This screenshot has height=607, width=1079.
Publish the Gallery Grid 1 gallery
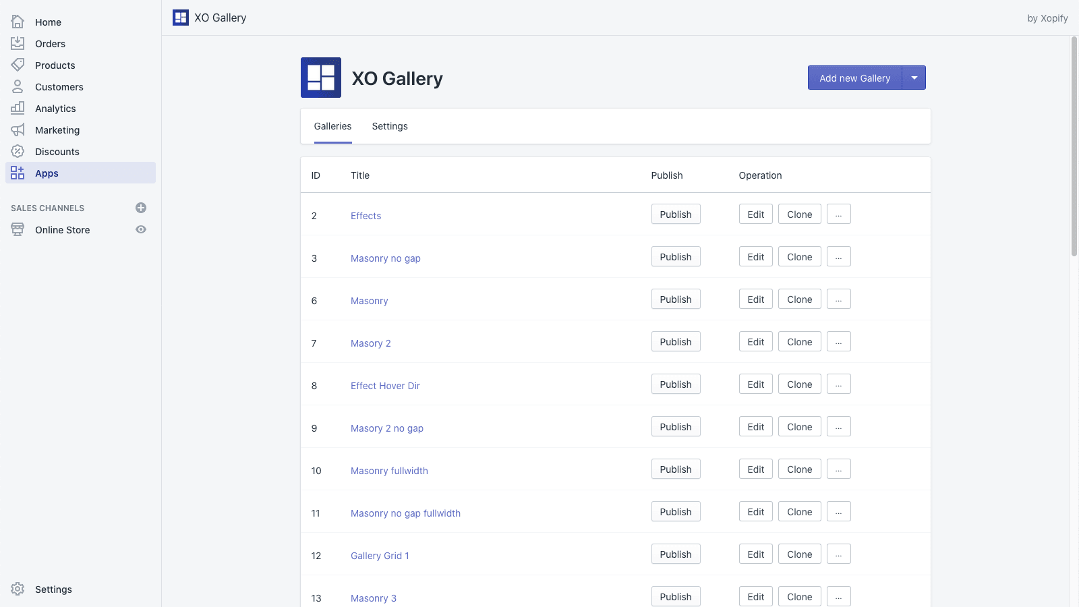click(675, 554)
